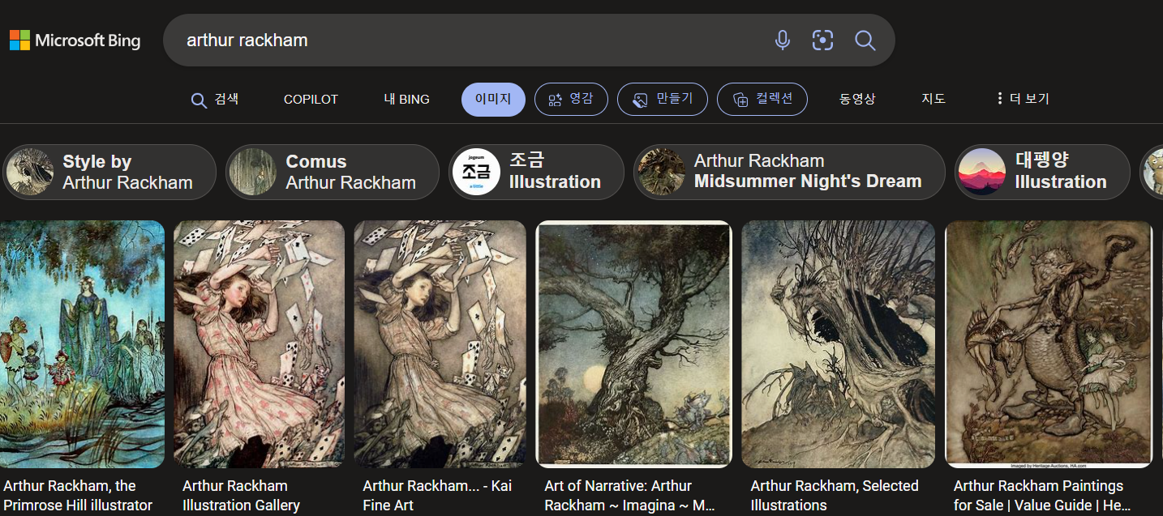
Task: Select the Comus Arthur Rackham chip
Action: point(333,172)
